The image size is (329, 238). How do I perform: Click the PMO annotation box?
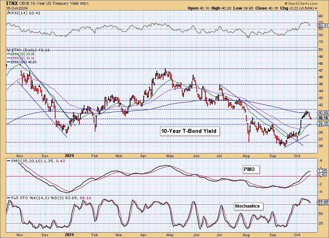(251, 170)
